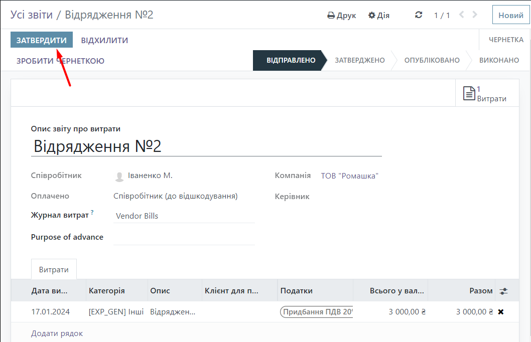This screenshot has height=342, width=531.
Task: Click the Усі звіти breadcrumb link
Action: pos(32,15)
